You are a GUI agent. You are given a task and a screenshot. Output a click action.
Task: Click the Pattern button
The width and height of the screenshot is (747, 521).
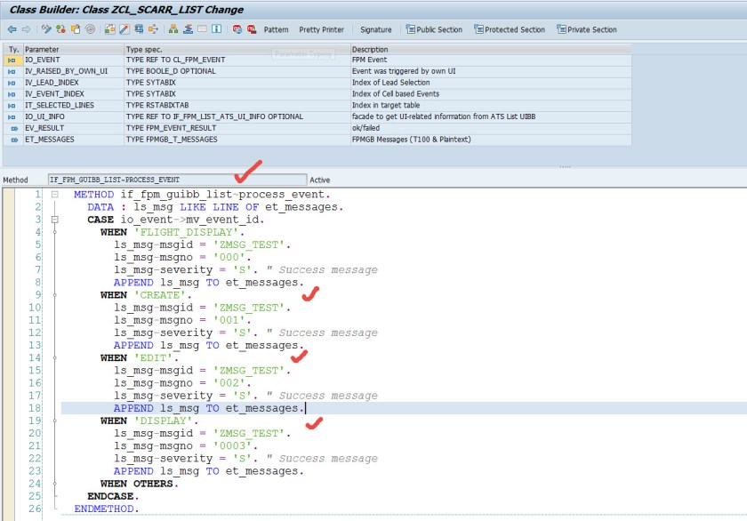pos(276,29)
